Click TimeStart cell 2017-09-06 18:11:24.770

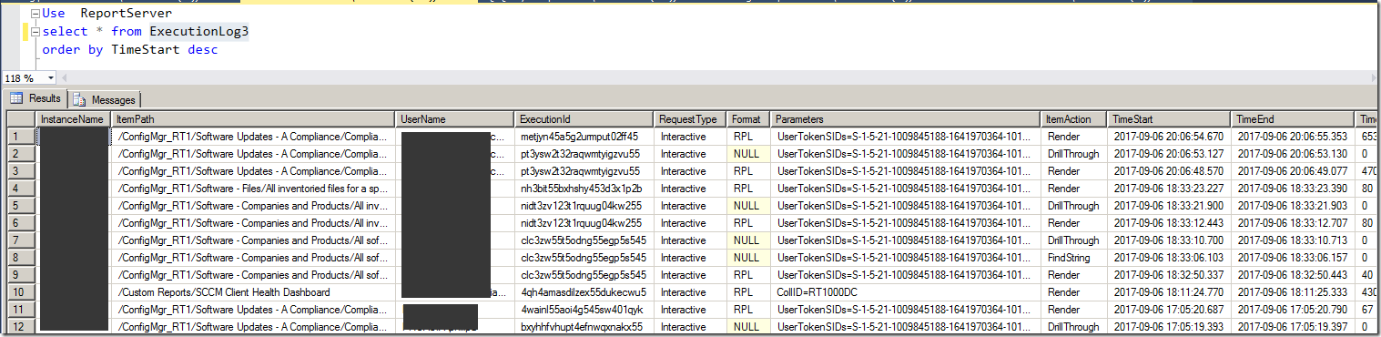tap(1170, 292)
